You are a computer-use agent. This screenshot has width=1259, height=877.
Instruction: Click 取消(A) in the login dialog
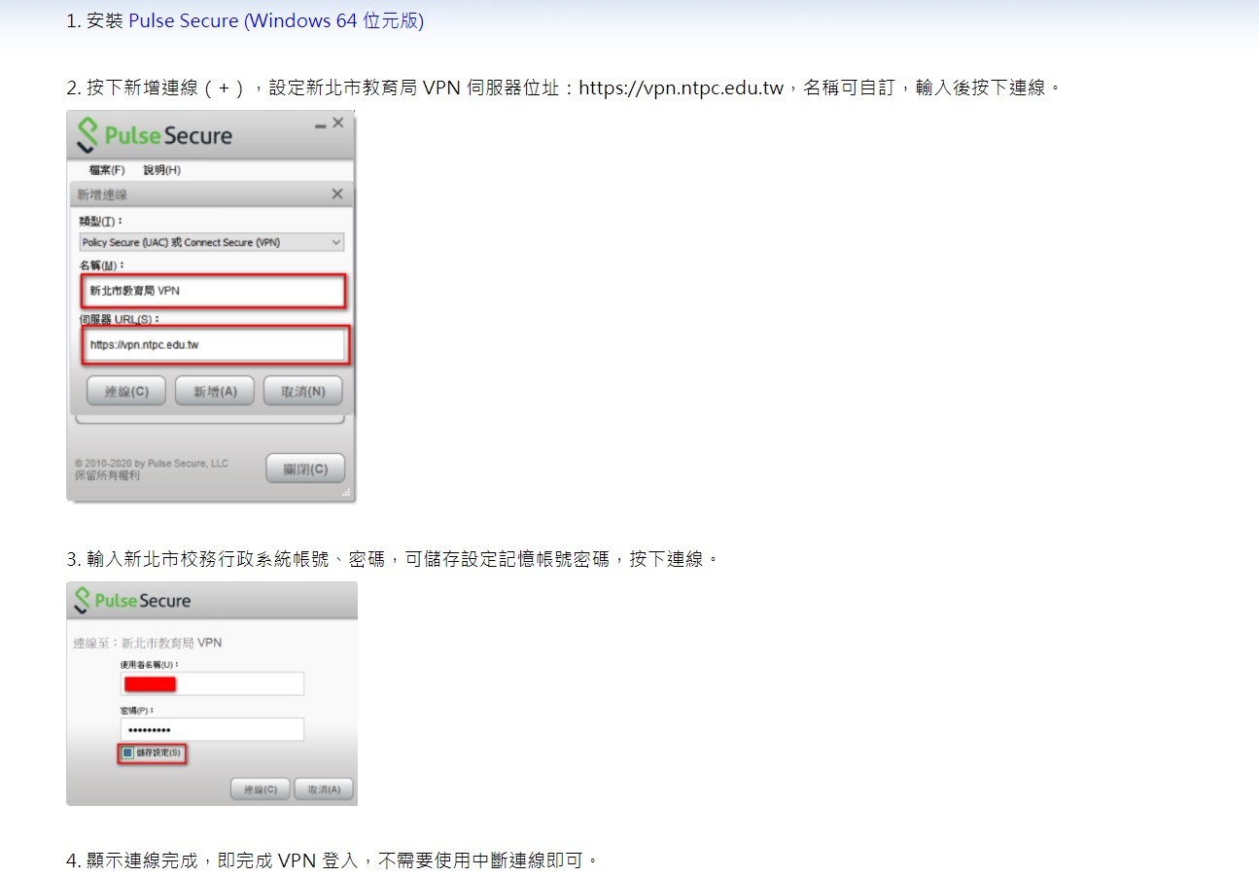point(324,789)
